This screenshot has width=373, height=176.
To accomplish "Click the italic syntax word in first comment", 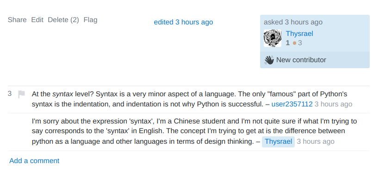I will (63, 94).
